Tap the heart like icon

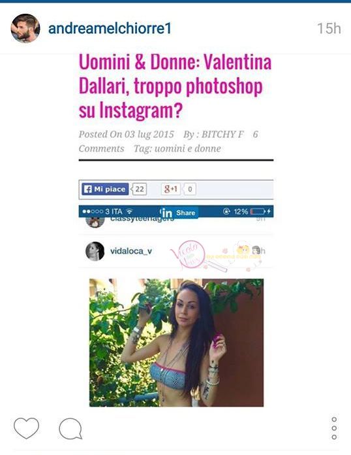pos(26,428)
